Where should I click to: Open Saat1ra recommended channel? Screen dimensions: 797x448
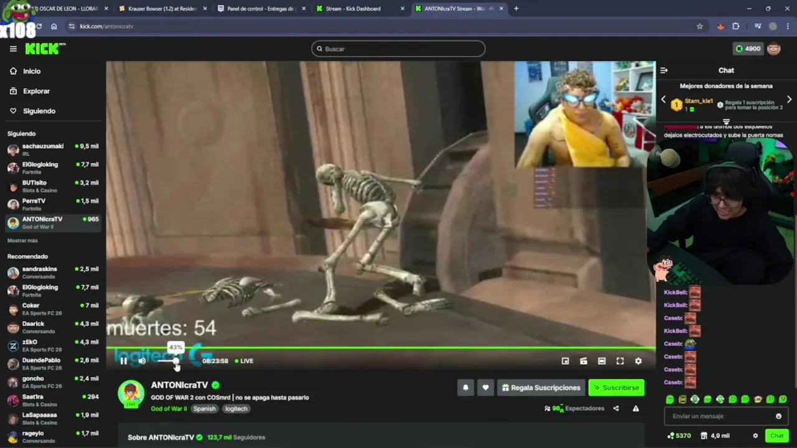[x=53, y=400]
